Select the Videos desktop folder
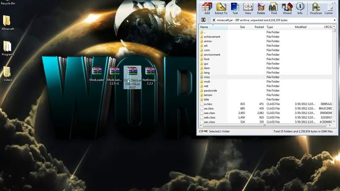This screenshot has height=191, width=340. 7,74
